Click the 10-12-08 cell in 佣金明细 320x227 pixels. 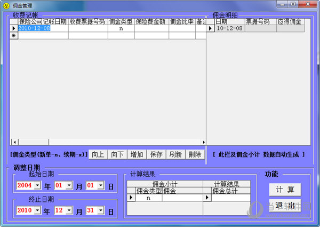(229, 28)
